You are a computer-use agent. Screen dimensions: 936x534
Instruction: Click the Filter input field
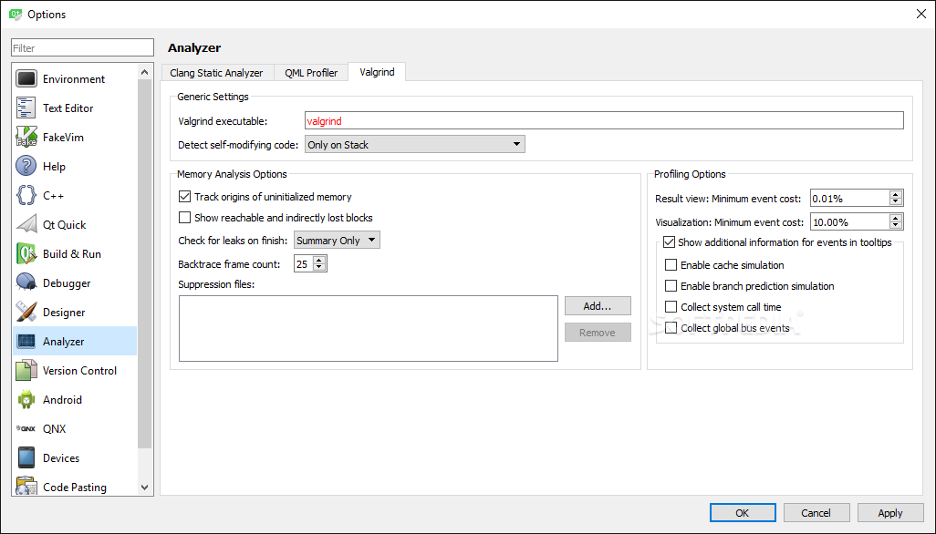[82, 47]
